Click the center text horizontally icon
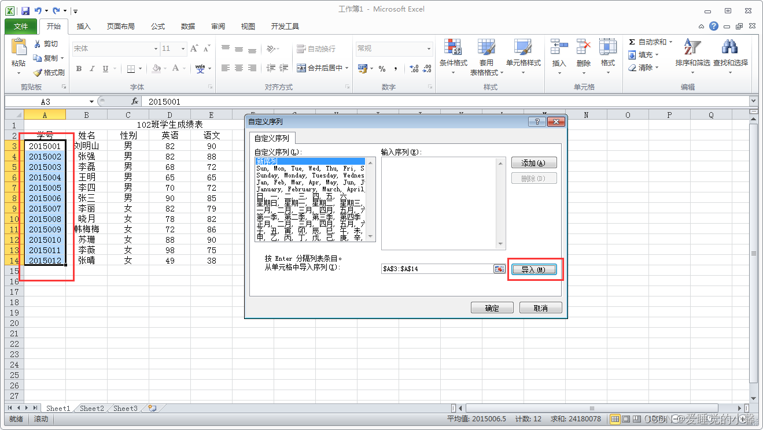 (239, 68)
